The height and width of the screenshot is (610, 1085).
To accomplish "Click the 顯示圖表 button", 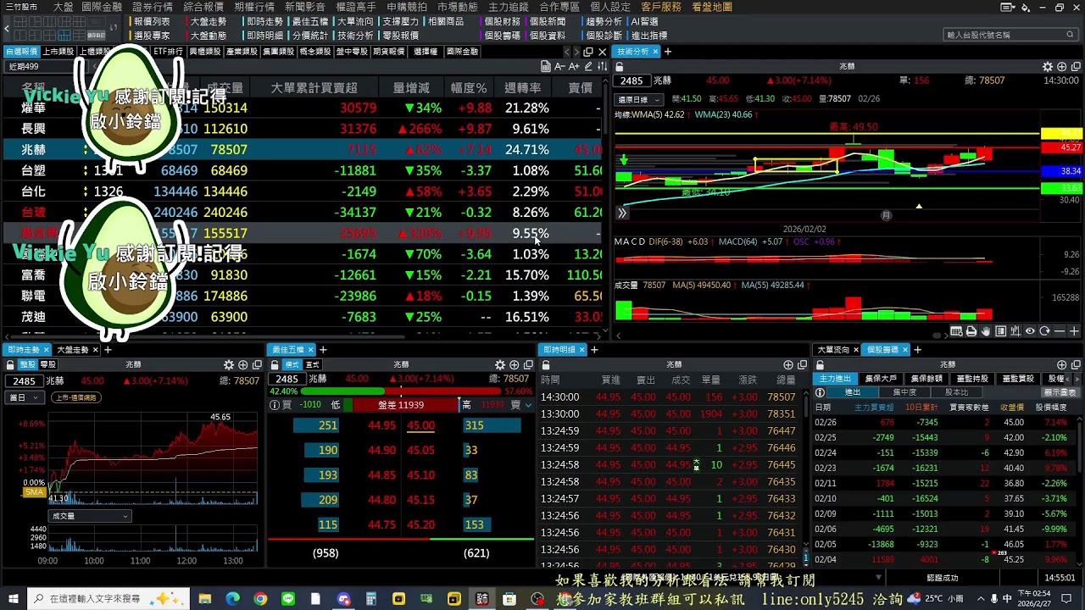I will click(x=1060, y=392).
